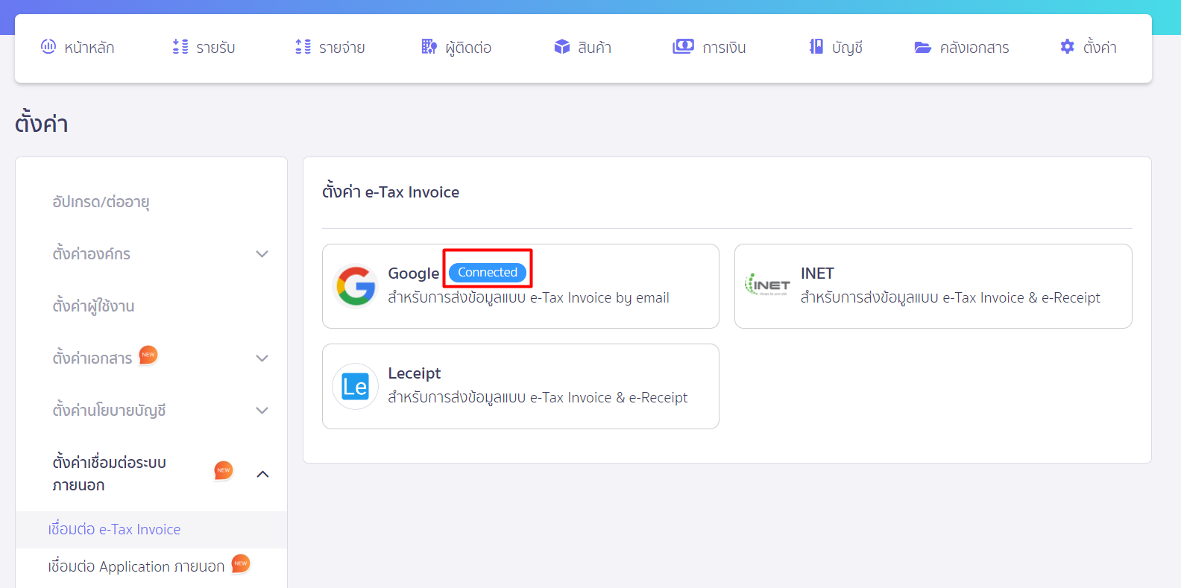Click the home dashboard icon in nav
This screenshot has width=1181, height=588.
click(x=48, y=46)
